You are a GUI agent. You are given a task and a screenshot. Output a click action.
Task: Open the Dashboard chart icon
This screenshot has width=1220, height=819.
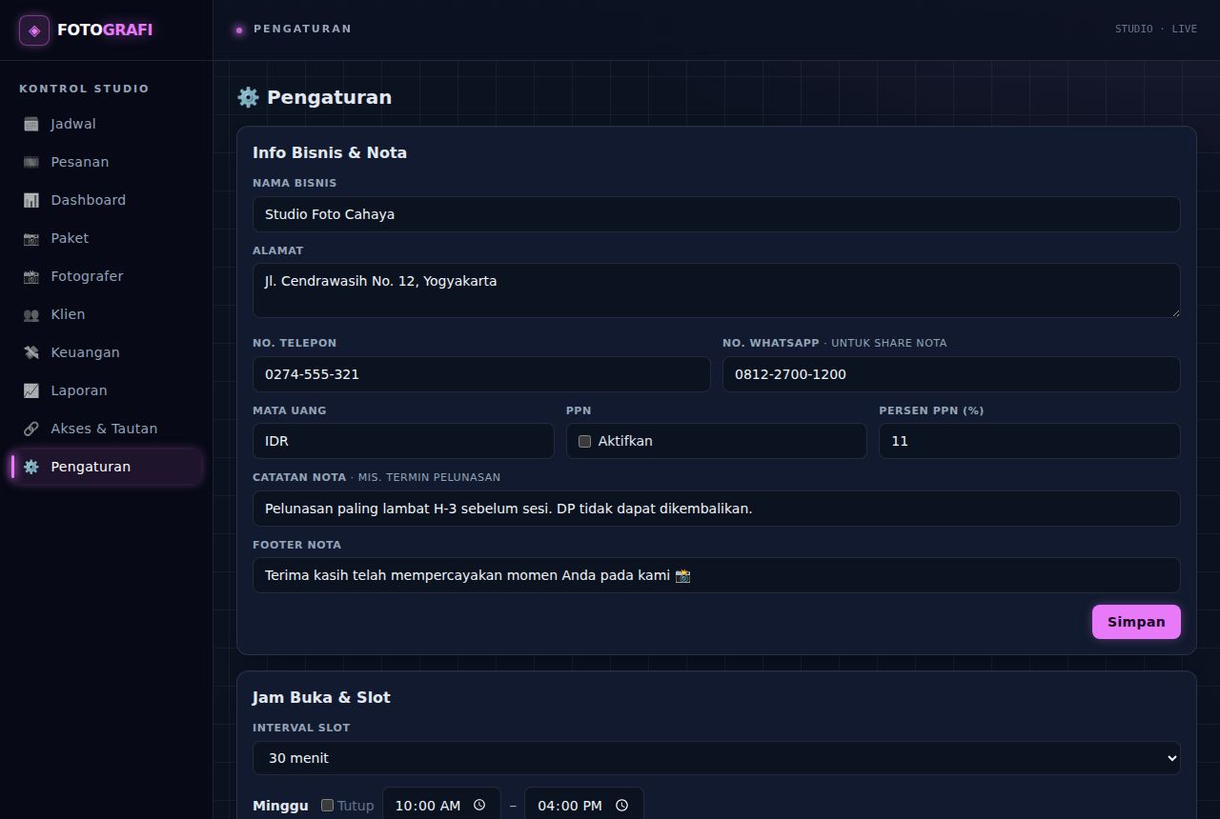(x=31, y=200)
